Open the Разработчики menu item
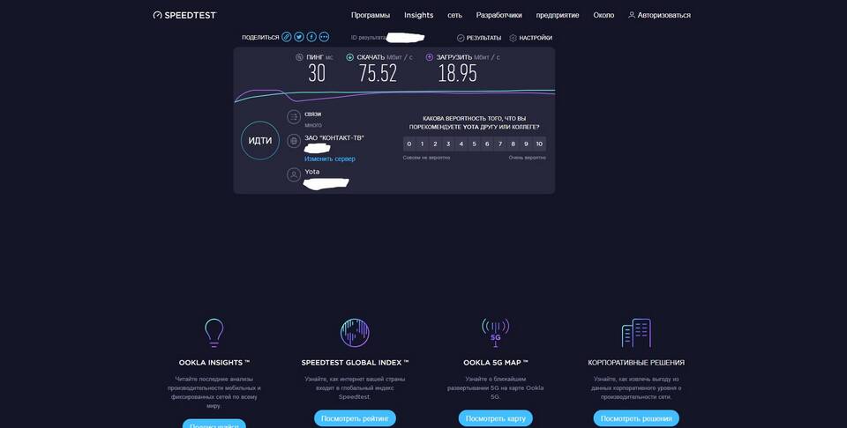847x428 pixels. pos(498,15)
